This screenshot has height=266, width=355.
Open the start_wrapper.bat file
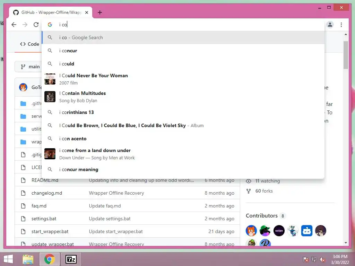point(50,231)
